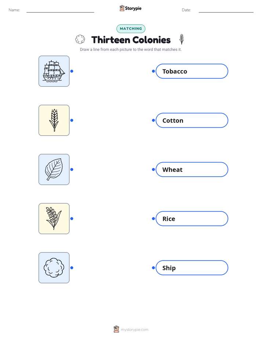The height and width of the screenshot is (340, 262).
Task: Click the cotton icon left of title
Action: 80,39
